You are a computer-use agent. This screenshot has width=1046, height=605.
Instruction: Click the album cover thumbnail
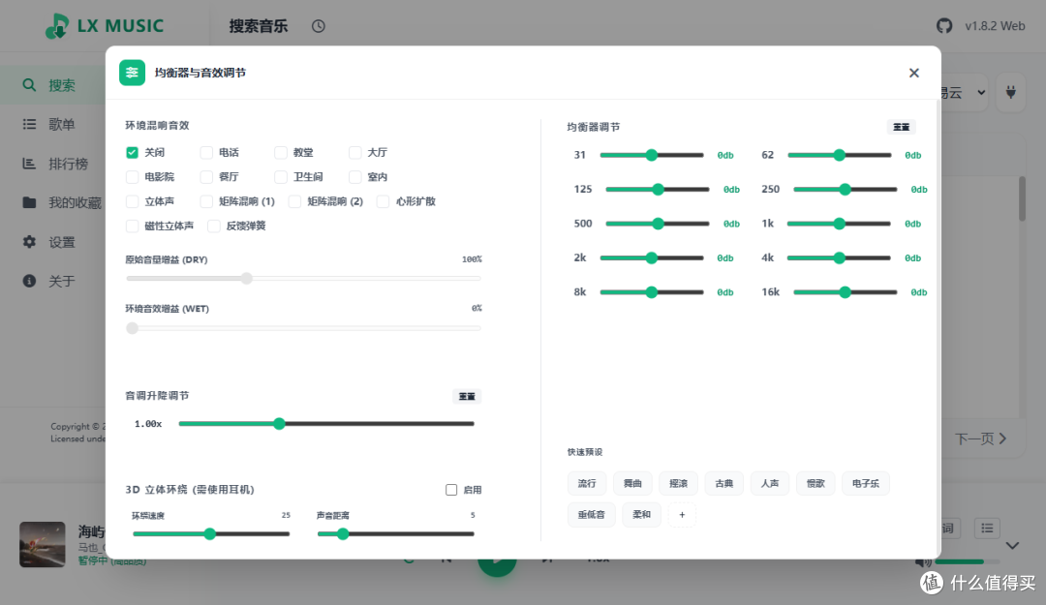[x=42, y=544]
